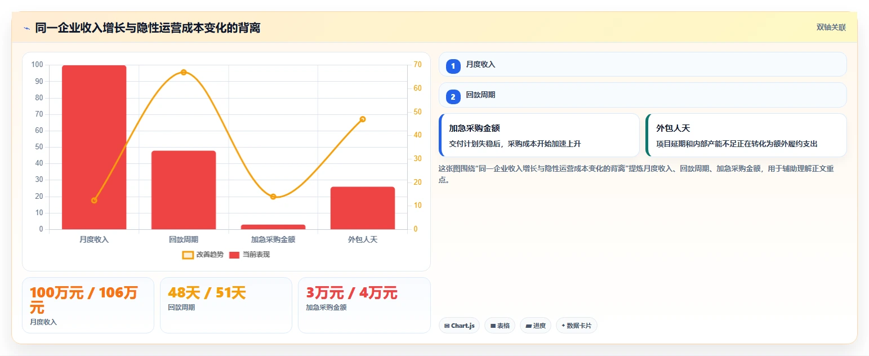Click the left axis value 100

tap(37, 65)
